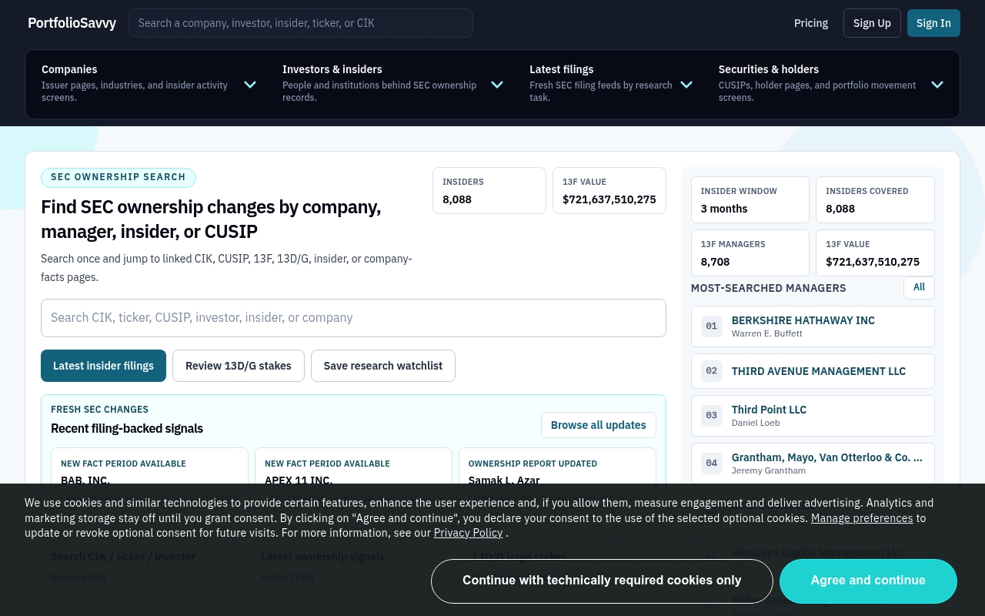Select Latest insider filings button

pyautogui.click(x=103, y=366)
